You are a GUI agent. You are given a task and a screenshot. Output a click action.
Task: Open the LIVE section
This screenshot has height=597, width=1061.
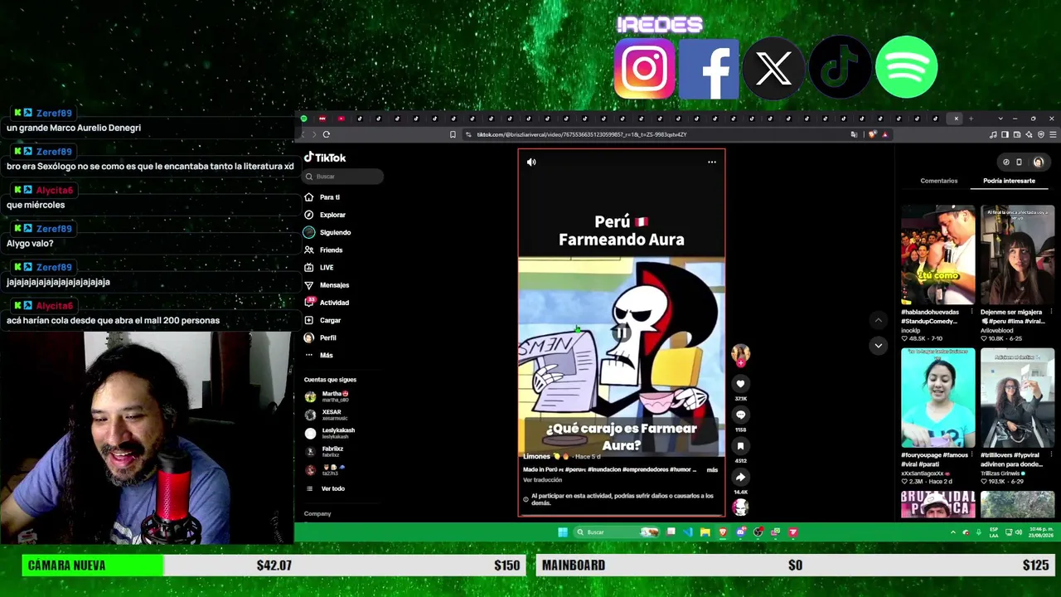click(x=319, y=267)
